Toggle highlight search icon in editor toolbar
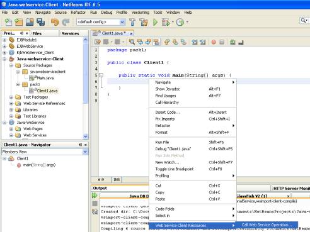 point(156,42)
